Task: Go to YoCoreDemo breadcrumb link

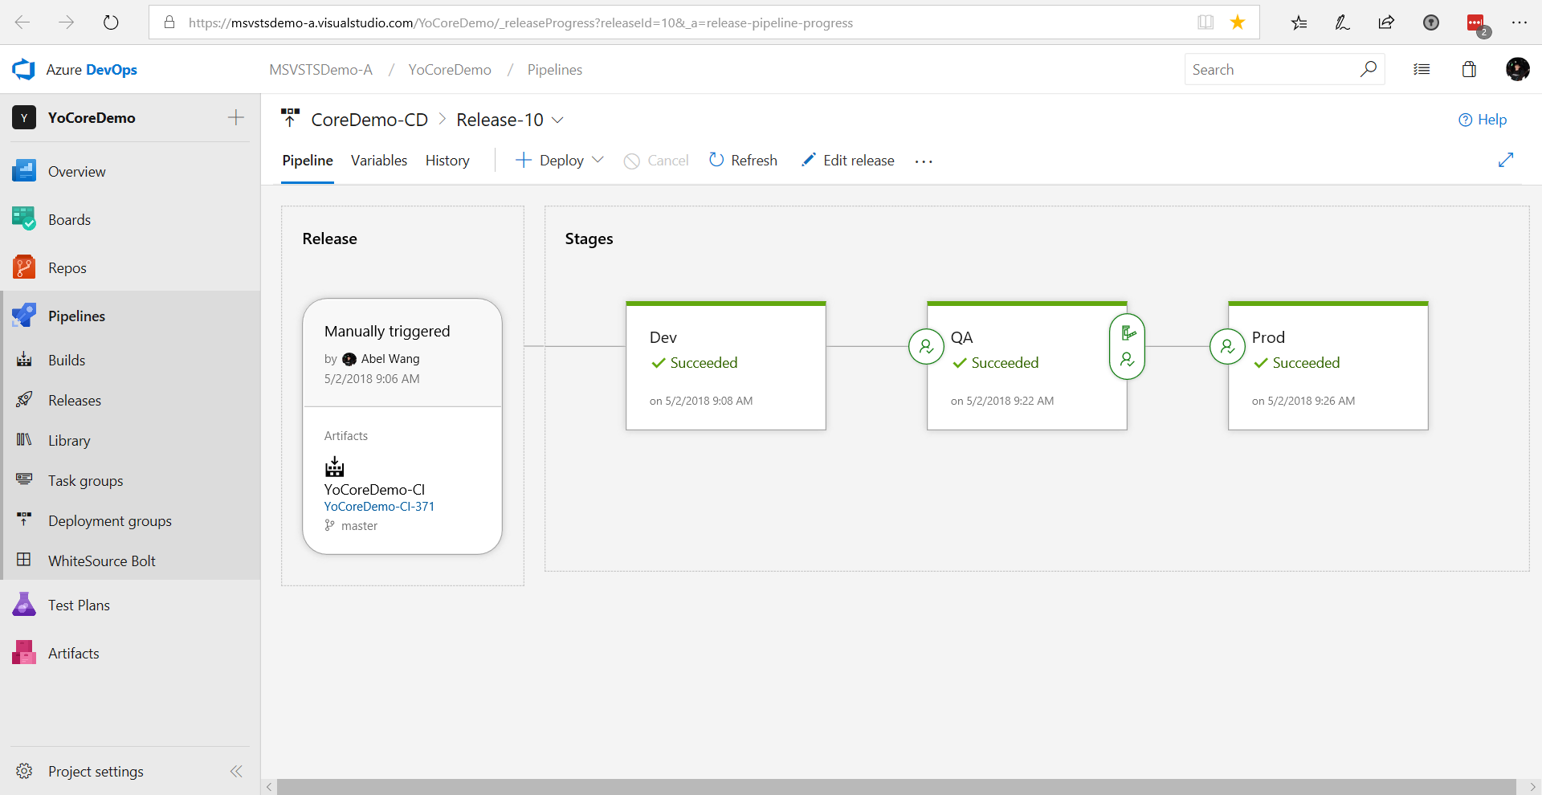Action: pos(450,70)
